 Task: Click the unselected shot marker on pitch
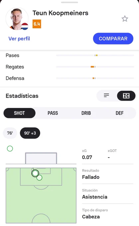40,178
